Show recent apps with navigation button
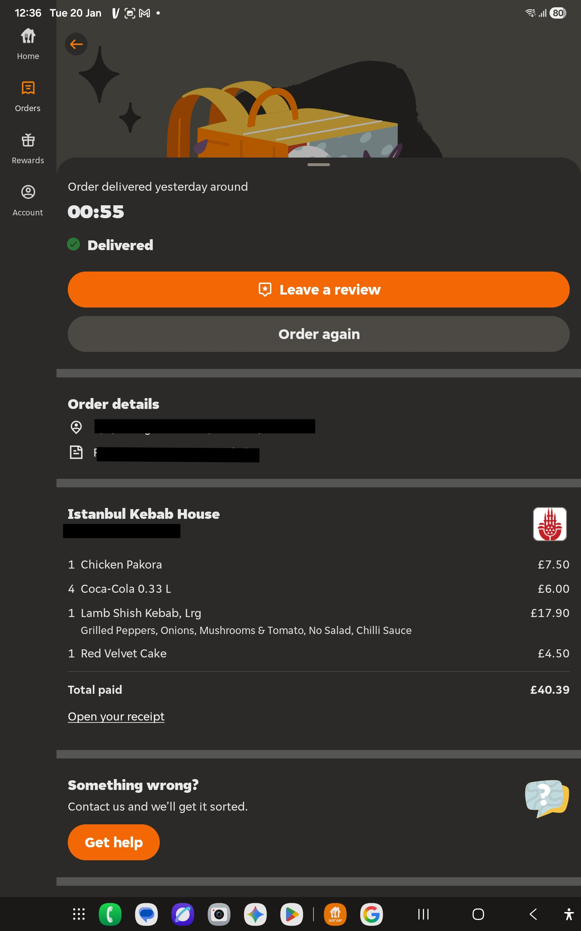 pos(423,914)
